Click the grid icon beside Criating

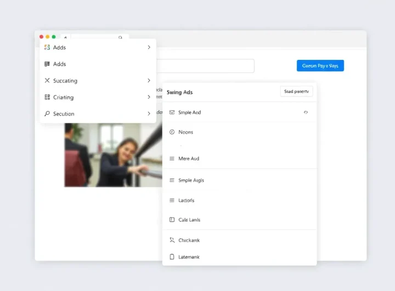(47, 97)
